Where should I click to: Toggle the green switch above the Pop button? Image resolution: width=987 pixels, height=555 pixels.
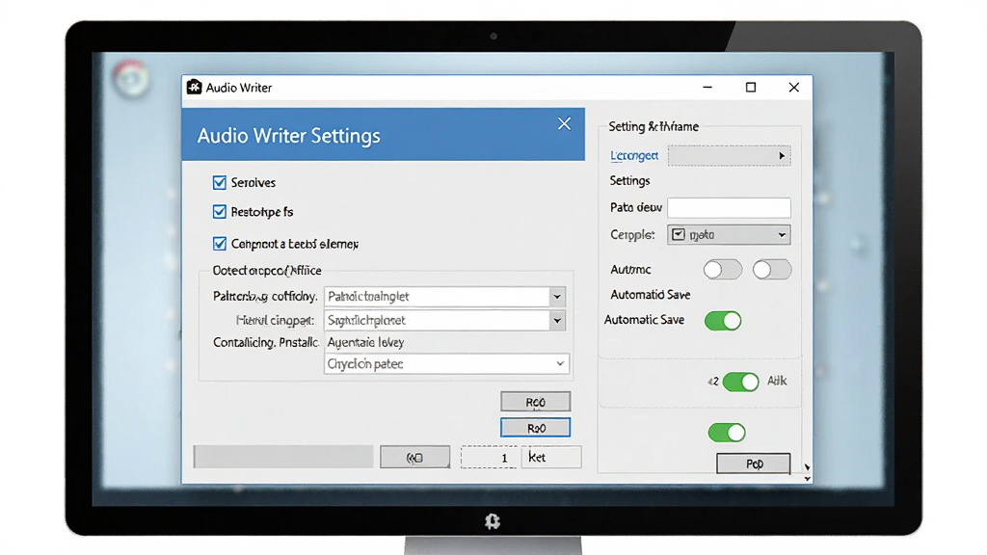pos(727,433)
